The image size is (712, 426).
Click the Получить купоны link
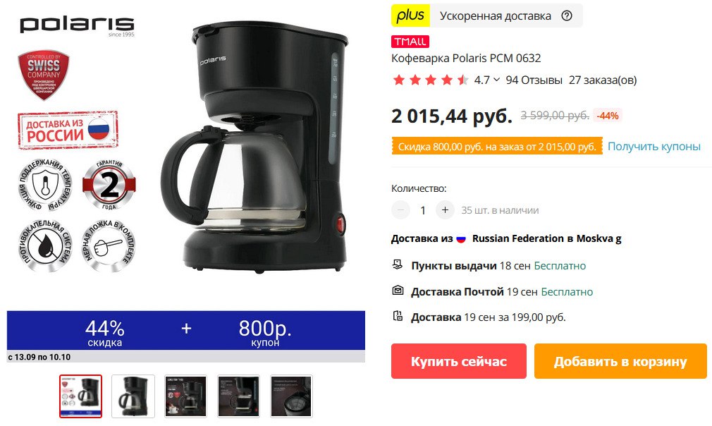tap(654, 146)
